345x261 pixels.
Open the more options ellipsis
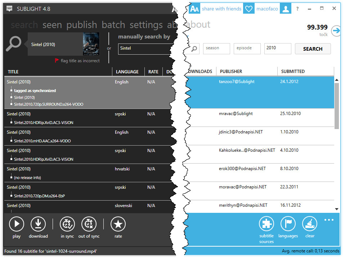(329, 220)
